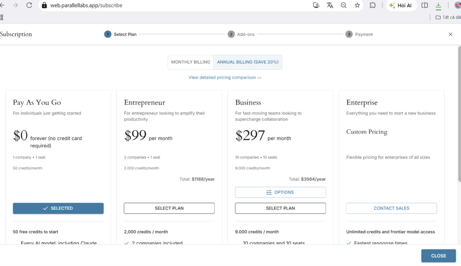Bookmark this page with the star icon

(357, 5)
